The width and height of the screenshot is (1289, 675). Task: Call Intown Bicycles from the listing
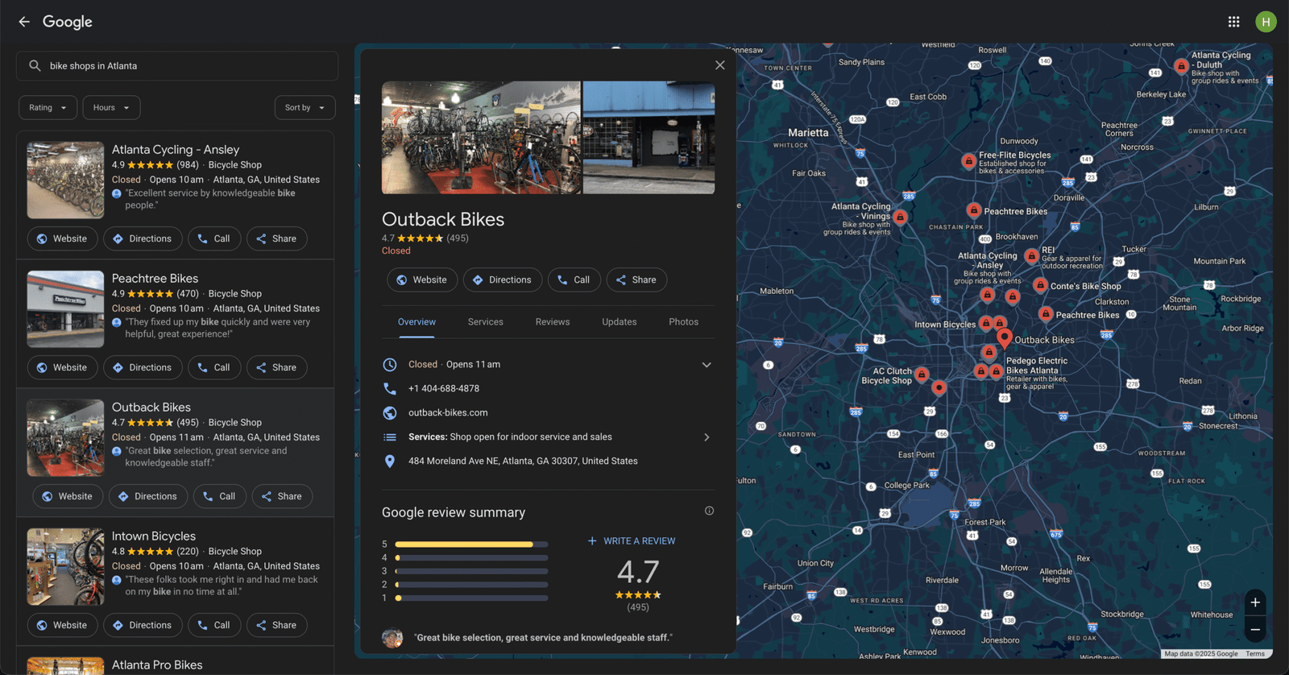point(214,625)
